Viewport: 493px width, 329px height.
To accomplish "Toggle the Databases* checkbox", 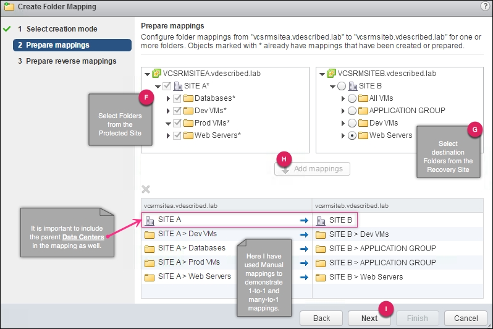I will [177, 98].
